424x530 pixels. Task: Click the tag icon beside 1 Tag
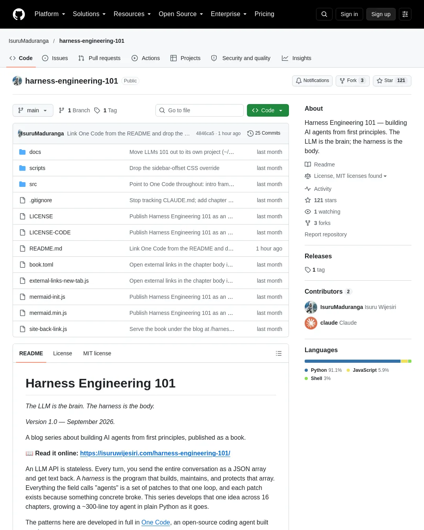97,110
